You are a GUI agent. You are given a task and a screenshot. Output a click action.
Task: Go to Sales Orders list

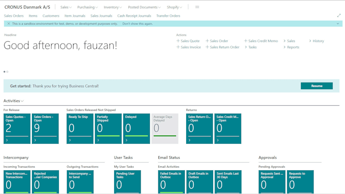pos(14,16)
